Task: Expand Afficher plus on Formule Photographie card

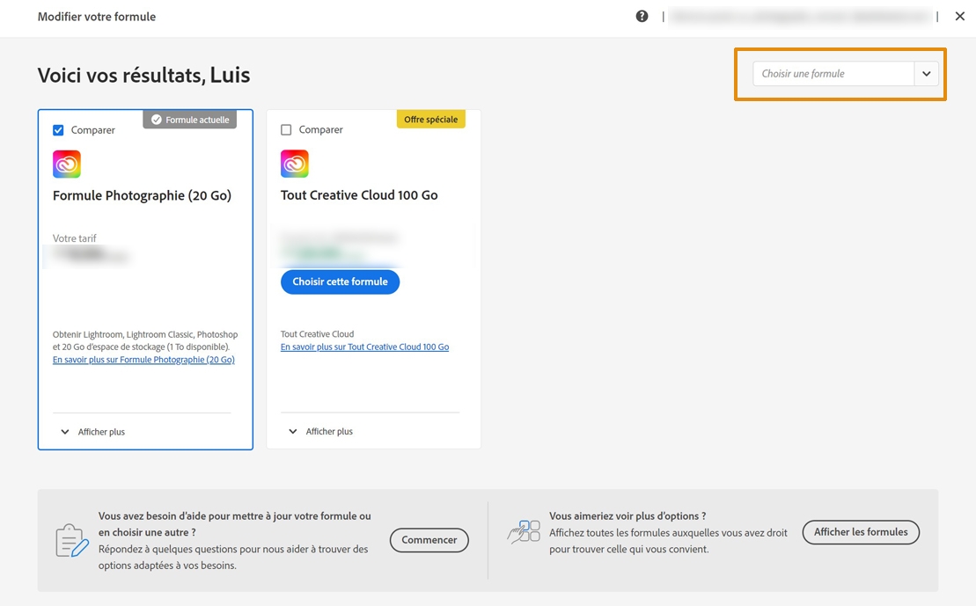Action: [92, 432]
